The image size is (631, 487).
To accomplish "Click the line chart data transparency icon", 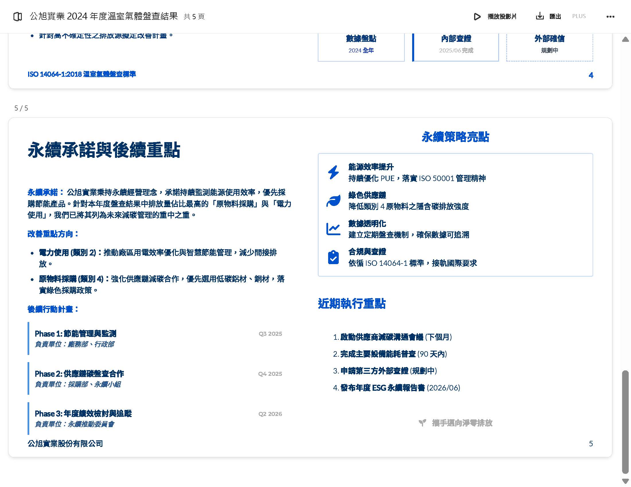I will (333, 229).
